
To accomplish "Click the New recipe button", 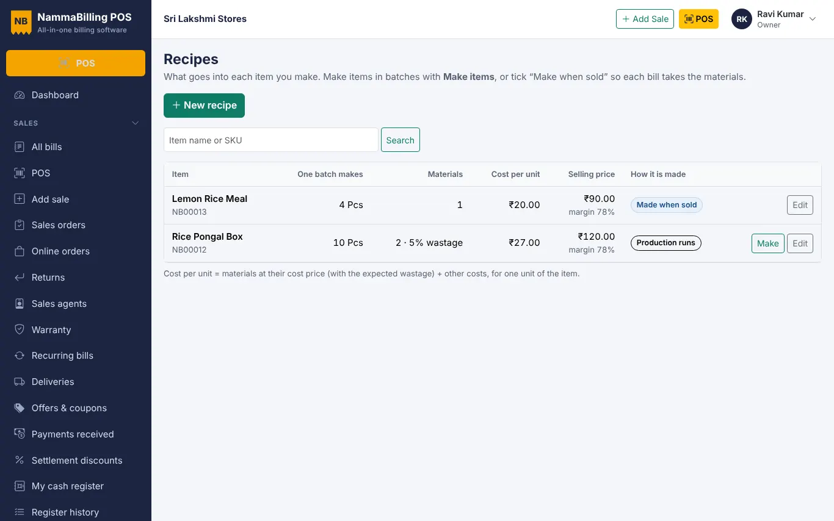I will point(204,106).
